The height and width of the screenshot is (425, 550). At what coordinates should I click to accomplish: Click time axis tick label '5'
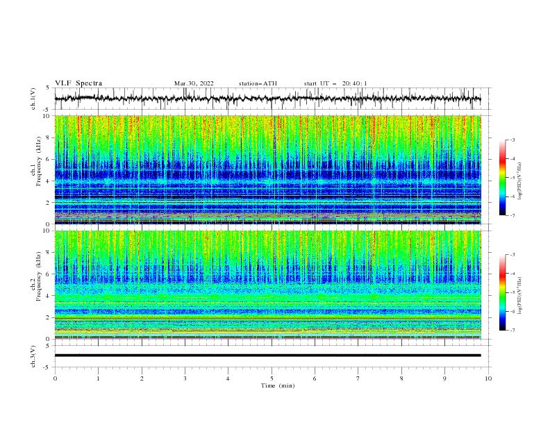click(x=272, y=378)
